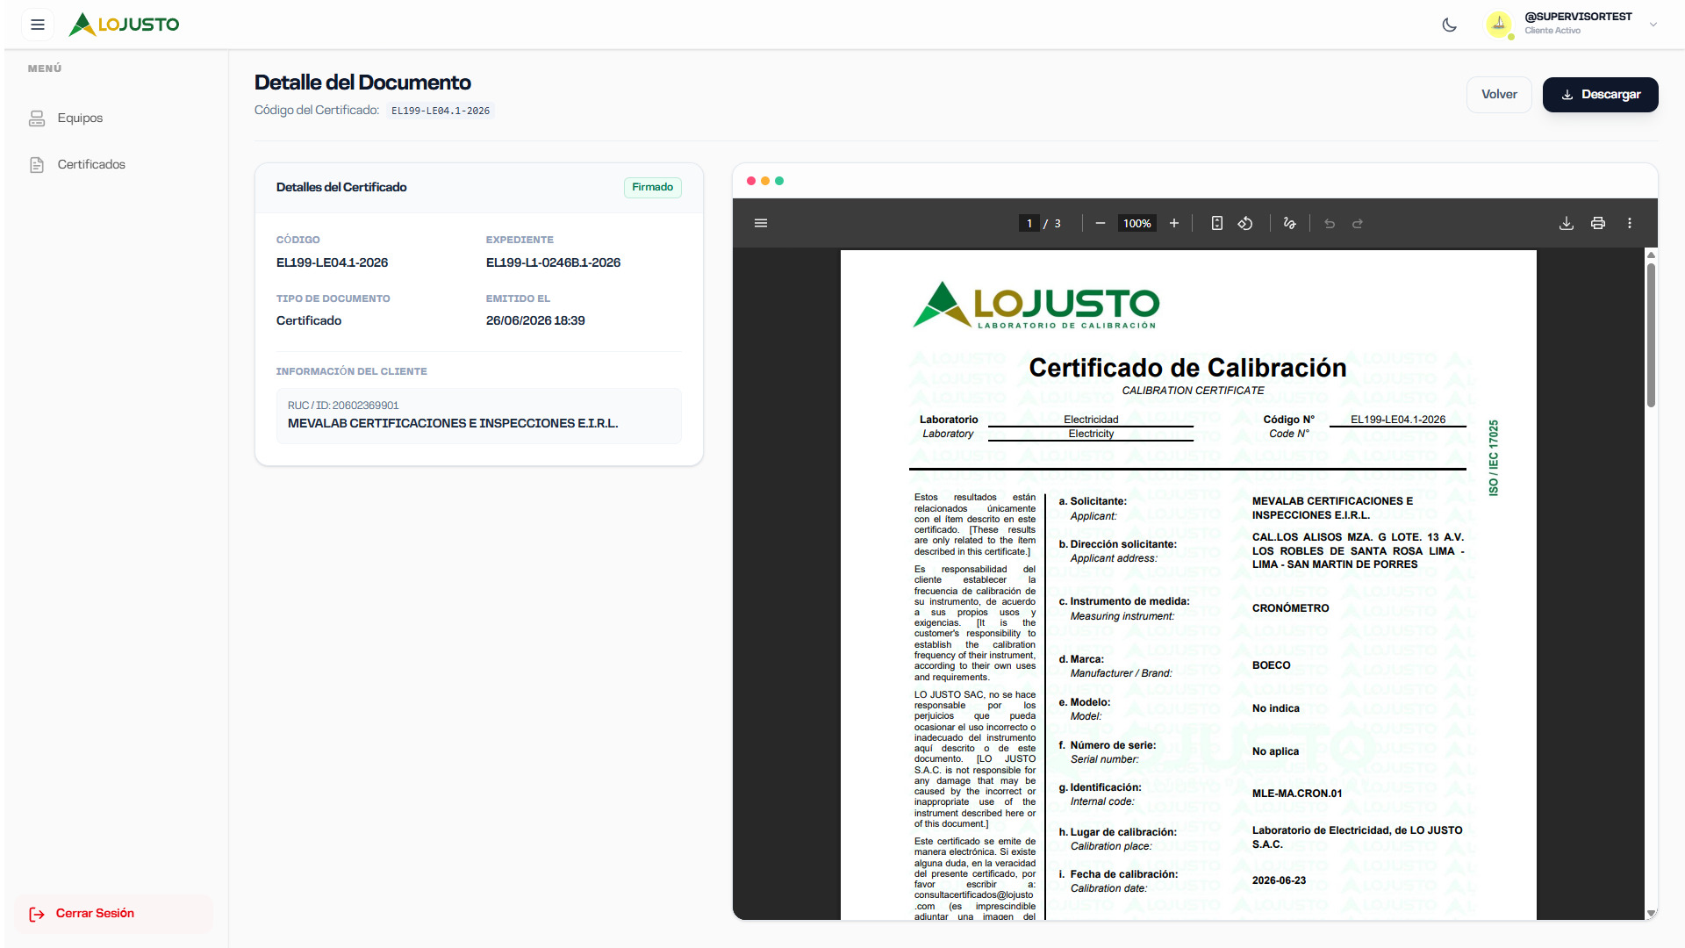Open the user avatar profile
Image resolution: width=1685 pixels, height=948 pixels.
(1499, 25)
